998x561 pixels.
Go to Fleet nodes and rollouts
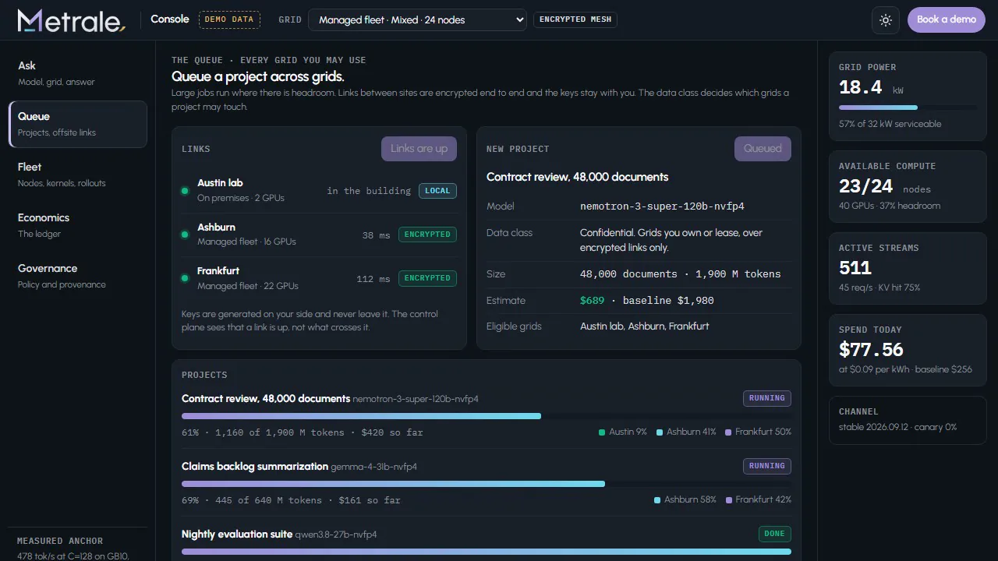pos(78,175)
